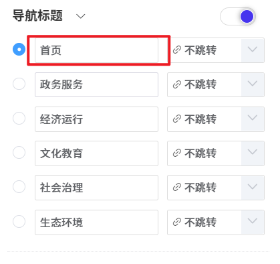Select the 政务服务 radio button
The height and width of the screenshot is (264, 280).
tap(19, 84)
